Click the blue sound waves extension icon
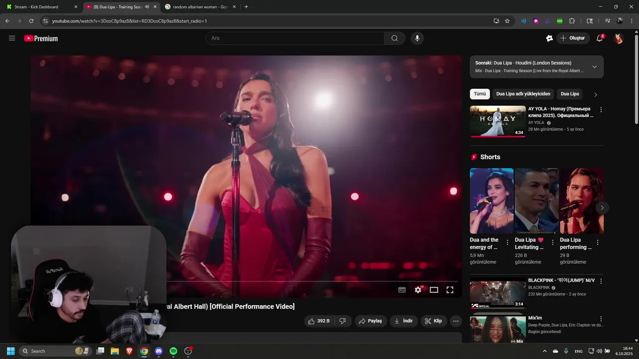 pyautogui.click(x=524, y=21)
